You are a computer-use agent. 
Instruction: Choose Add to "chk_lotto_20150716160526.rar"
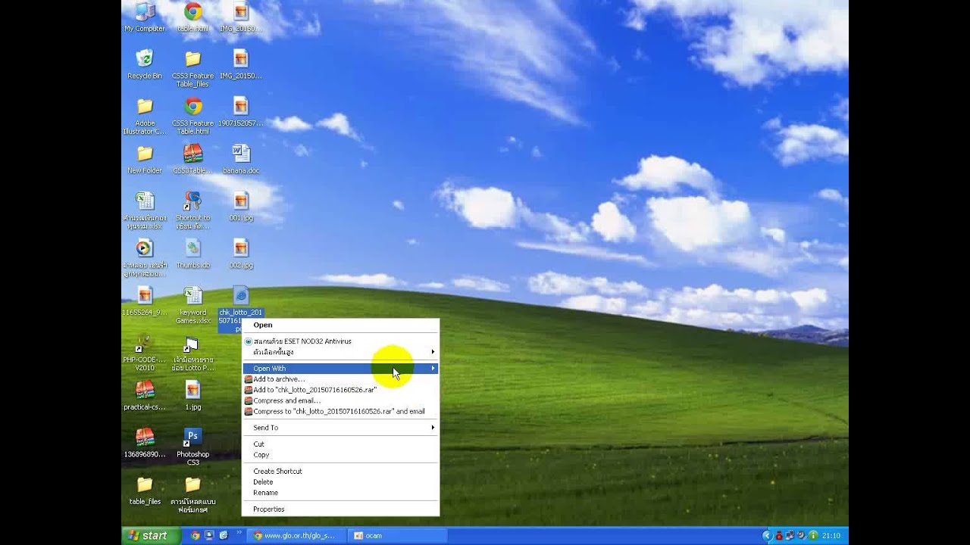tap(340, 390)
